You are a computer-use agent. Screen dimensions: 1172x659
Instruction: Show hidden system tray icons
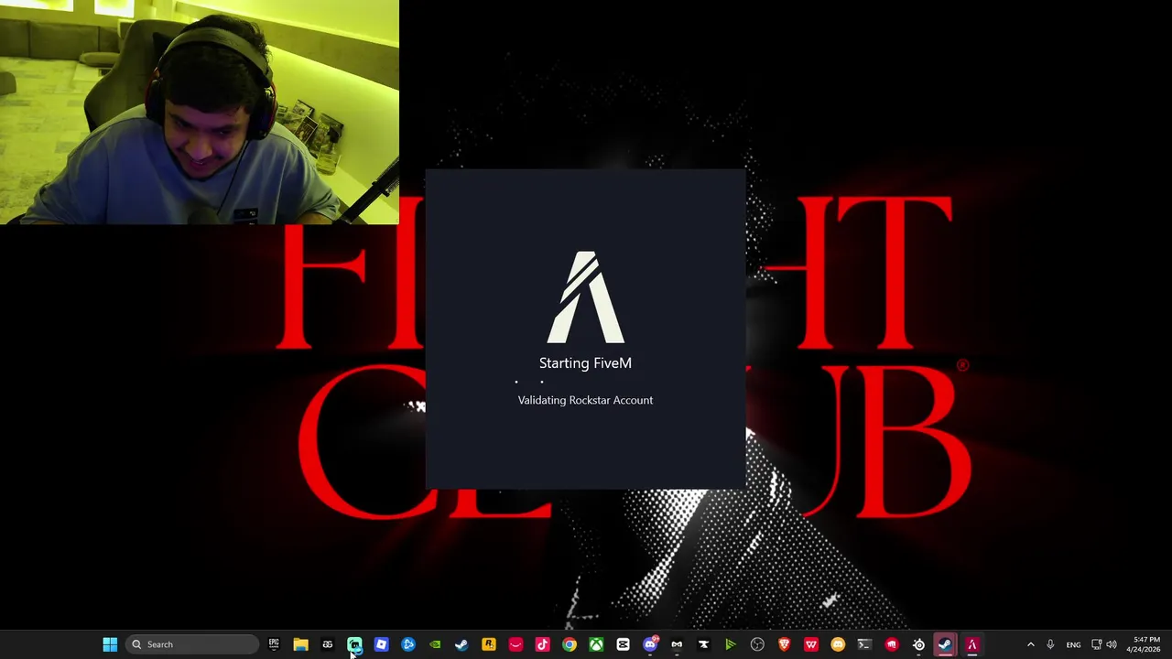(1030, 644)
